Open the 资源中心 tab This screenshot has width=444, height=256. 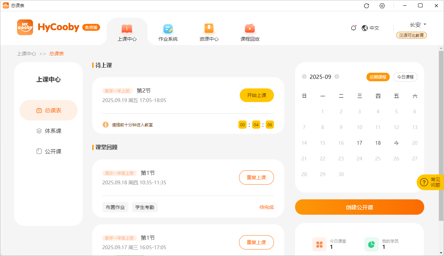point(209,32)
